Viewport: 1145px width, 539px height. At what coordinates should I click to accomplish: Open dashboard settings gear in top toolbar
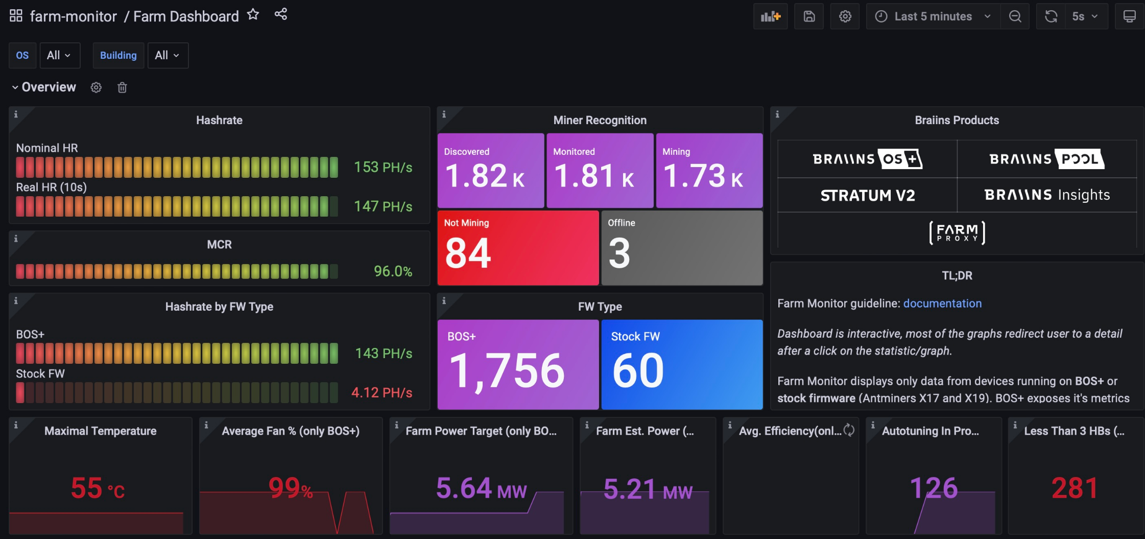tap(845, 16)
